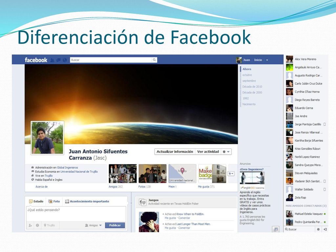Open chat with Joe Andre
Viewport: 336px width, 252px height.
click(306, 116)
